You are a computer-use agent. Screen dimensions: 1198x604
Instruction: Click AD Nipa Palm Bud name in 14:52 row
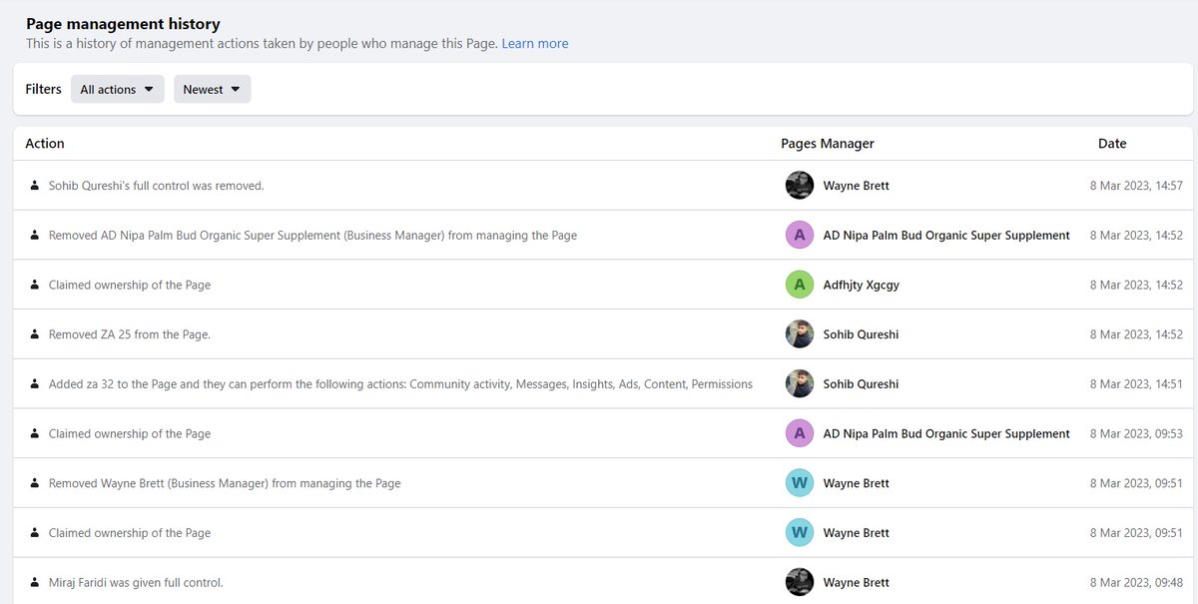[x=946, y=236]
